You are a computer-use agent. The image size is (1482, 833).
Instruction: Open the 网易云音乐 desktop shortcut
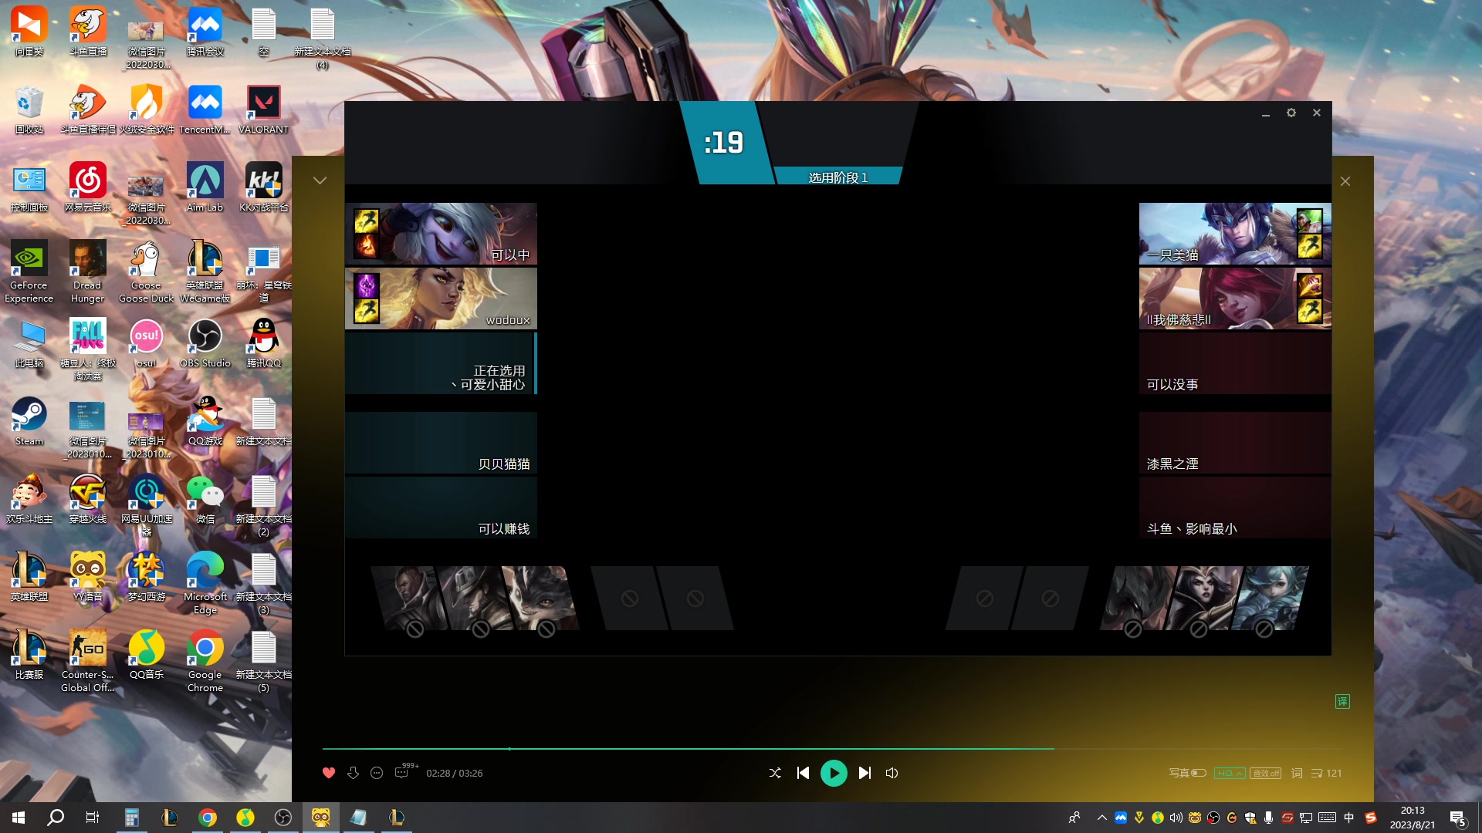tap(88, 188)
